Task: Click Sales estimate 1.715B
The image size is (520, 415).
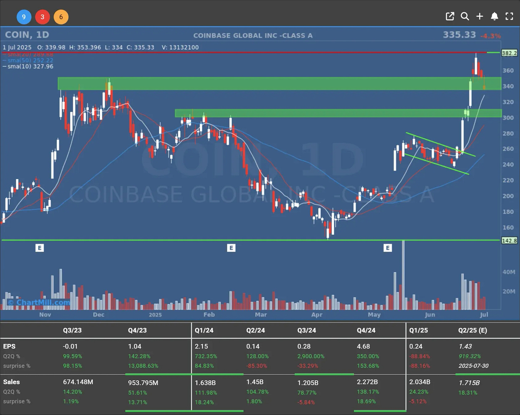Action: (469, 383)
